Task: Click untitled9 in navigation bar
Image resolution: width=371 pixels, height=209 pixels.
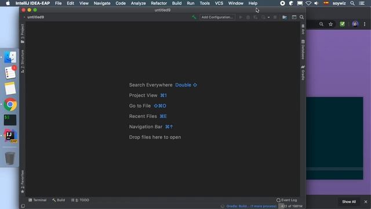Action: pos(35,17)
